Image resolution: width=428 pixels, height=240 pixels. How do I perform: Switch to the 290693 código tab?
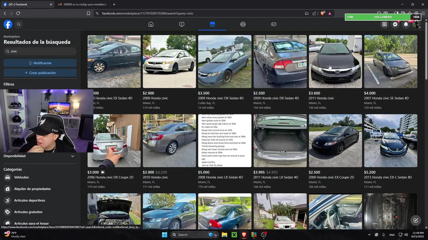click(83, 4)
